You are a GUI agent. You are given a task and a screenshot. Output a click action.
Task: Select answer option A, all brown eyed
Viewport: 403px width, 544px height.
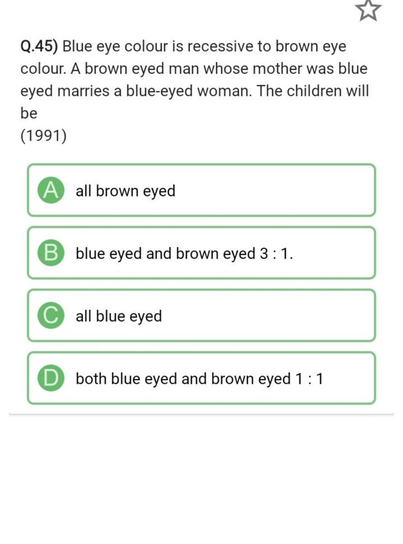201,190
